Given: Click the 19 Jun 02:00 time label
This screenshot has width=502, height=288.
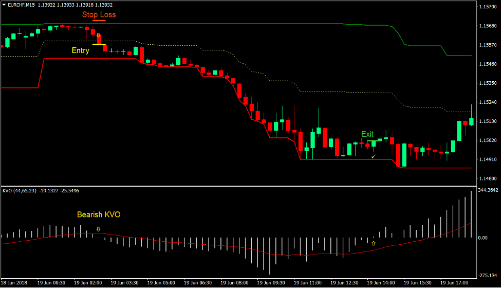Looking at the screenshot, I should pyautogui.click(x=88, y=283).
